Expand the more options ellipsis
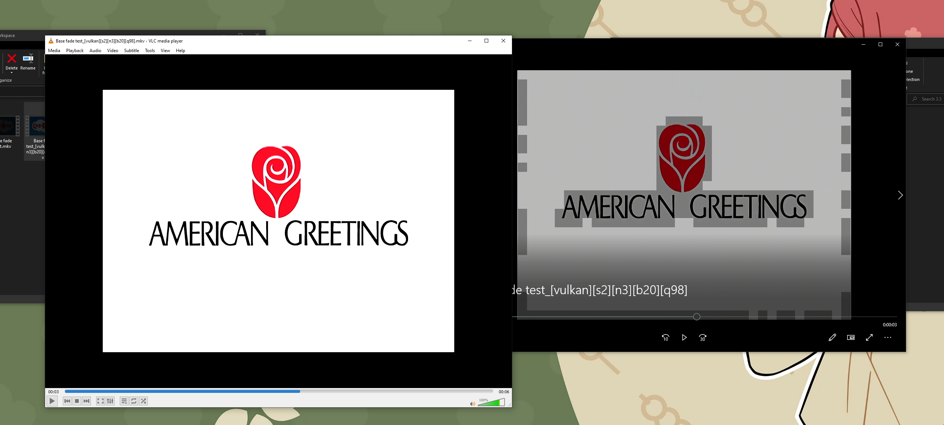The height and width of the screenshot is (425, 944). point(888,337)
